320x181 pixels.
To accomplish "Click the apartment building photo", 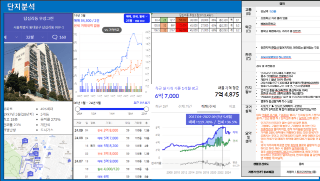I will pos(38,72).
